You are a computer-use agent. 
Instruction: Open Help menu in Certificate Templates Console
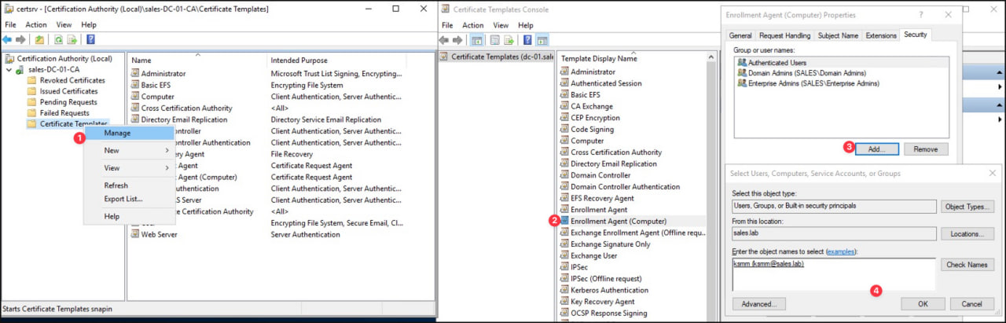527,24
